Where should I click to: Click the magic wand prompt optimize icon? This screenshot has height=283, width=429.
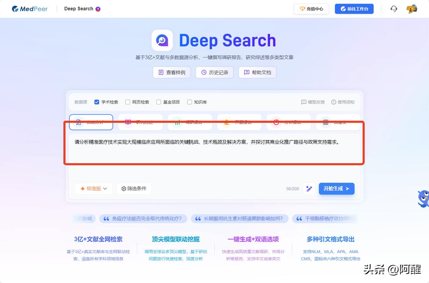309,189
